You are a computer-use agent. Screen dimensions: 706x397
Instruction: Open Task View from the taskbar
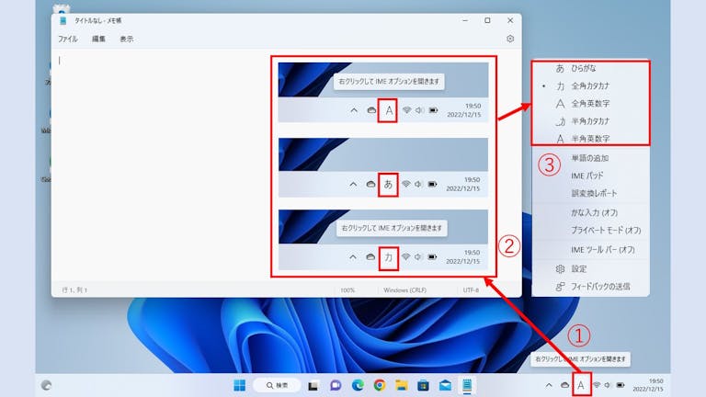tap(313, 385)
